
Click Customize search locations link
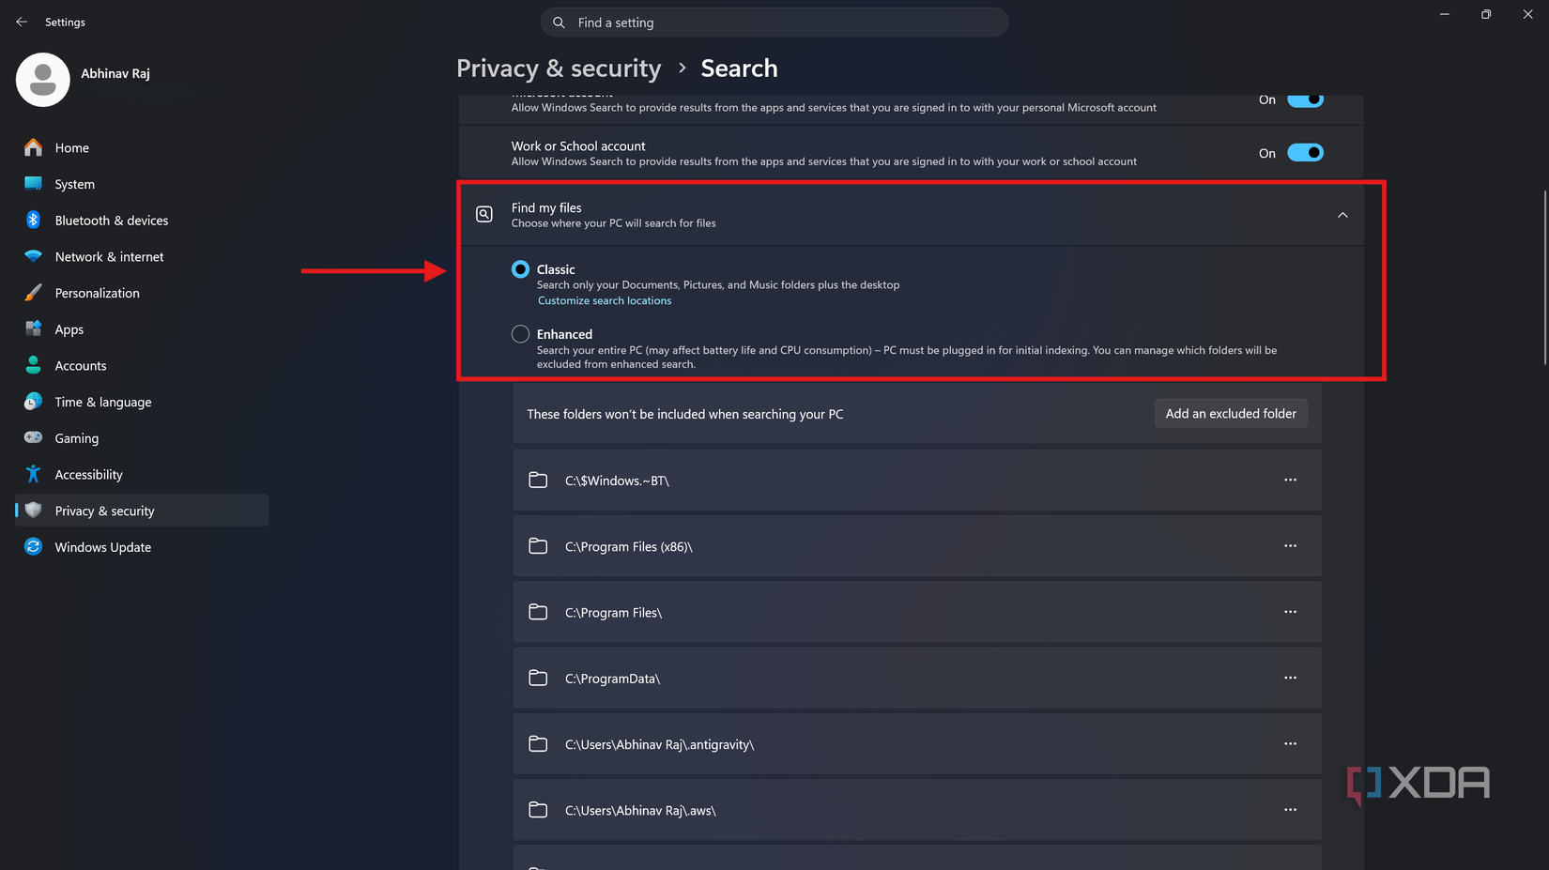click(605, 300)
